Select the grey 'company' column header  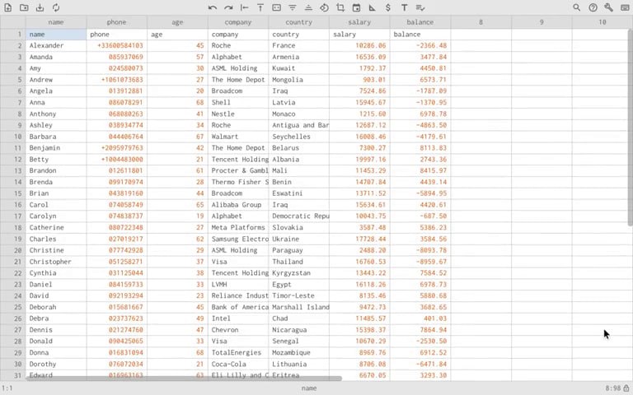click(238, 22)
